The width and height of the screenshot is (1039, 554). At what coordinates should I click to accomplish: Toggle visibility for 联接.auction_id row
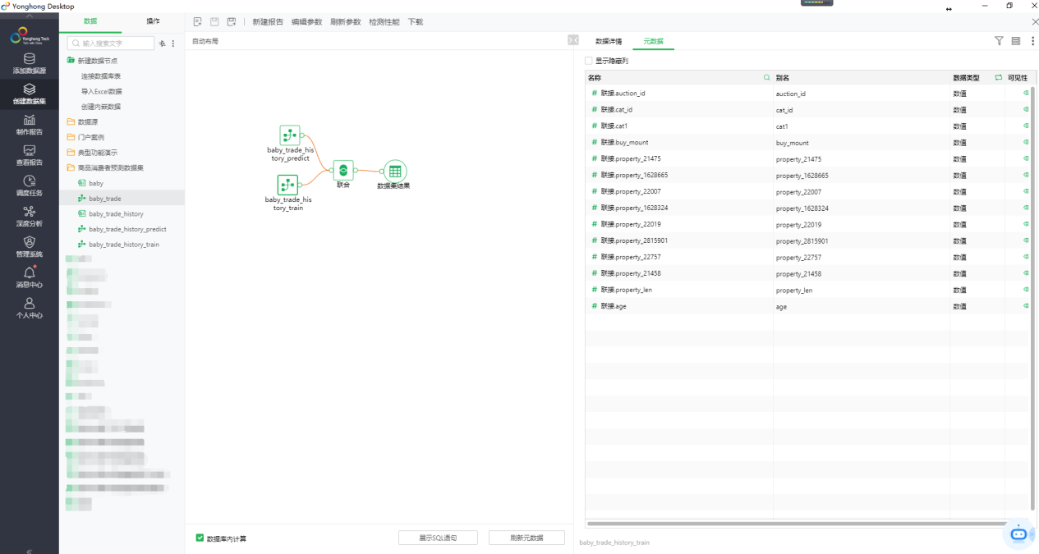coord(1026,93)
